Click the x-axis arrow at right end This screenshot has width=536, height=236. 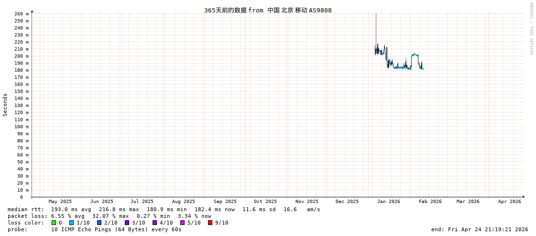click(524, 197)
